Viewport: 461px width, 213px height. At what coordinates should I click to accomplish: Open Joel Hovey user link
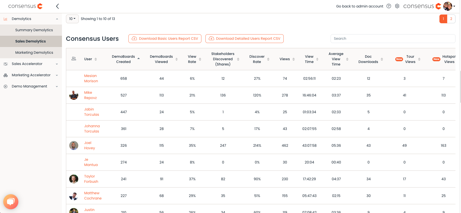(x=90, y=145)
